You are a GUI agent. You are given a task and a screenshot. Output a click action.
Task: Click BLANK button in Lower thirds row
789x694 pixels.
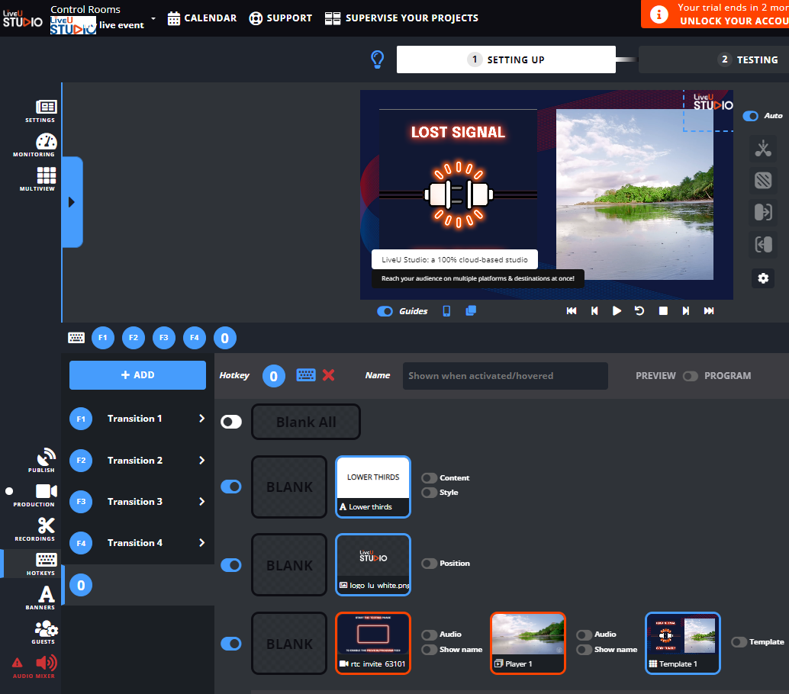pos(289,487)
